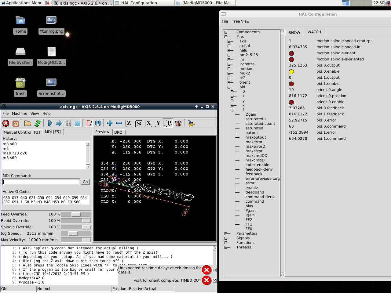Viewport: 391px width, 293px height.
Task: Open Ytuning.png desktop icon
Action: pos(51,25)
